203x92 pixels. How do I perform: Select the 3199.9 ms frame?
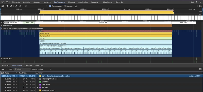click(x=103, y=23)
